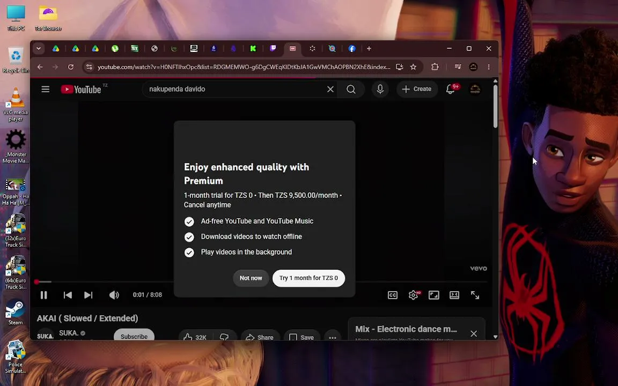Select the Police Simulat... desktop icon
This screenshot has height=386, width=618.
[16, 357]
